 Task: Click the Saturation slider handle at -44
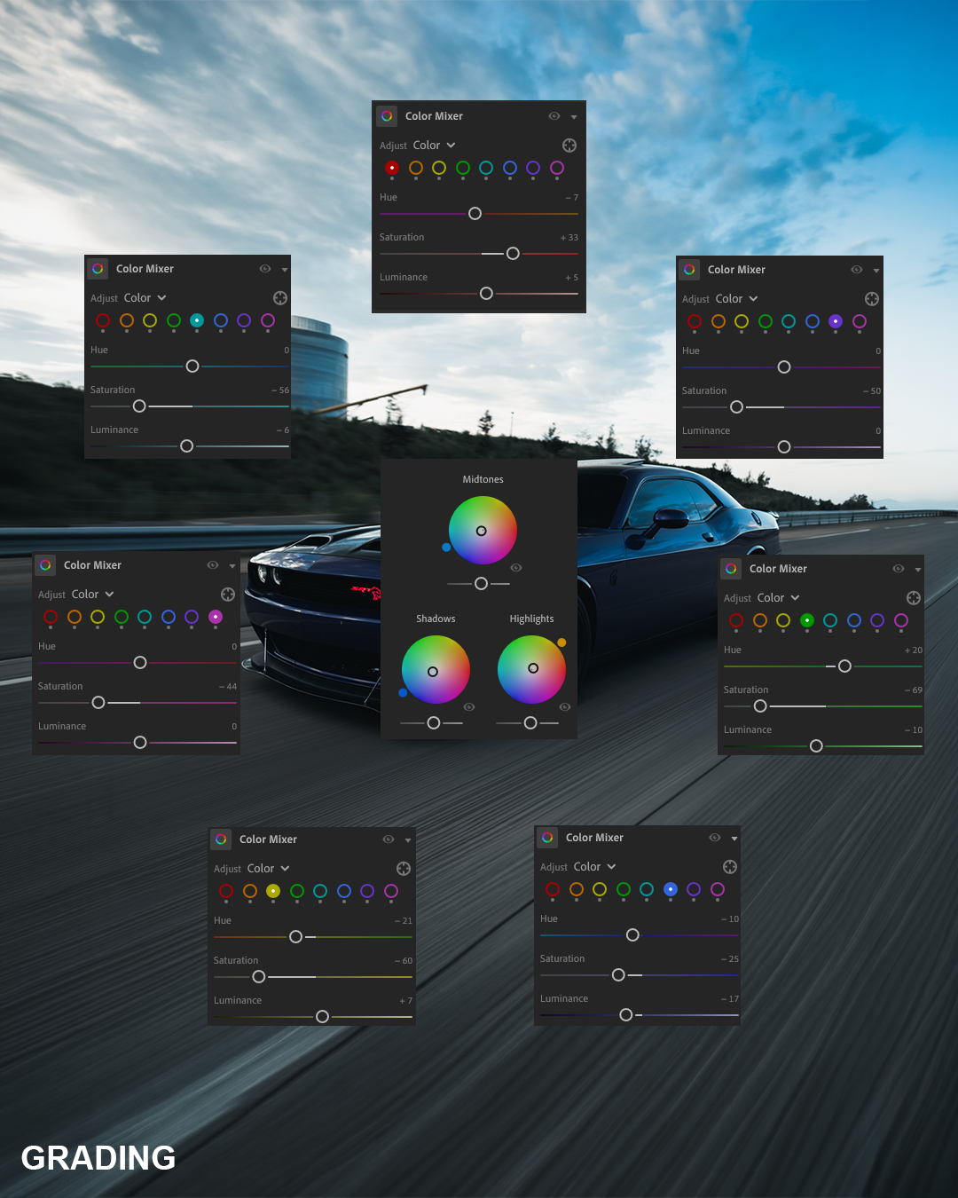tap(98, 703)
